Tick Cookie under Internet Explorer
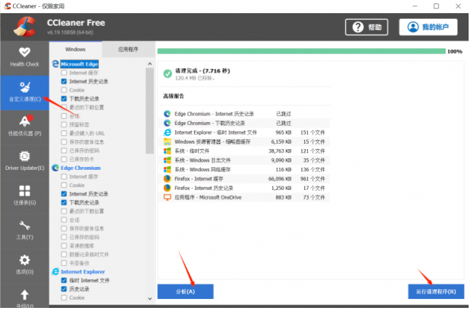Image resolution: width=470 pixels, height=310 pixels. pyautogui.click(x=64, y=298)
